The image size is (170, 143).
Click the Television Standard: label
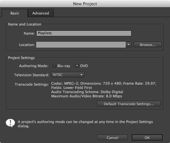click(x=32, y=75)
